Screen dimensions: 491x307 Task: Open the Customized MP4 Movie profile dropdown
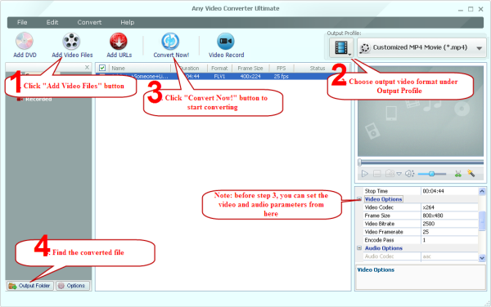(421, 48)
